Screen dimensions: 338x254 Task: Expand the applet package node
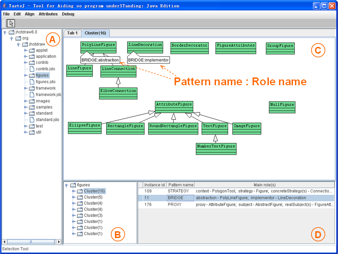coord(25,50)
